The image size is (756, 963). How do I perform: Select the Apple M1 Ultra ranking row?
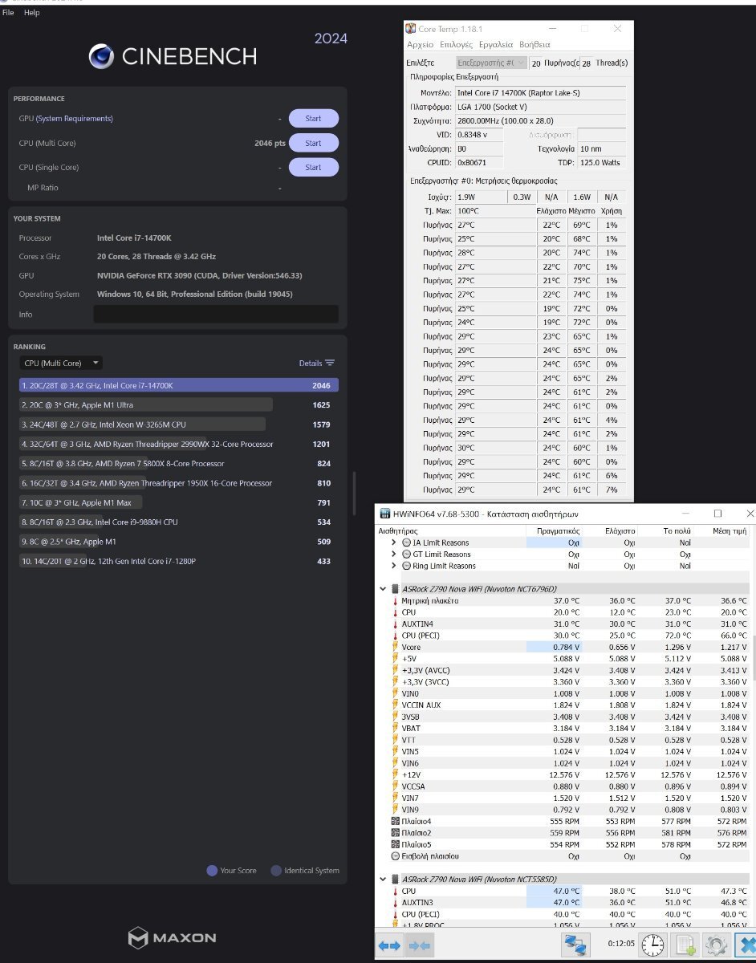pos(179,404)
